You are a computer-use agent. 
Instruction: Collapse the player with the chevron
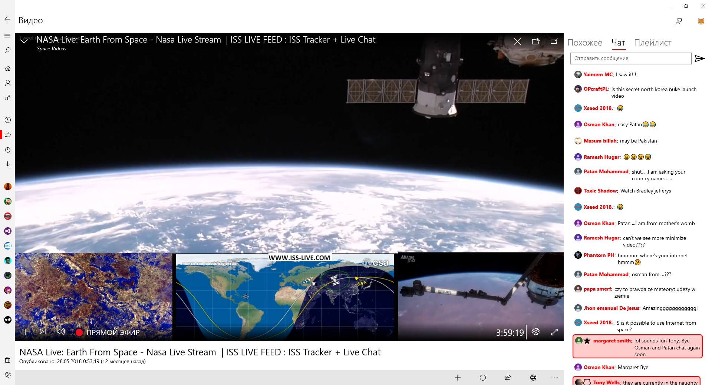click(x=24, y=41)
